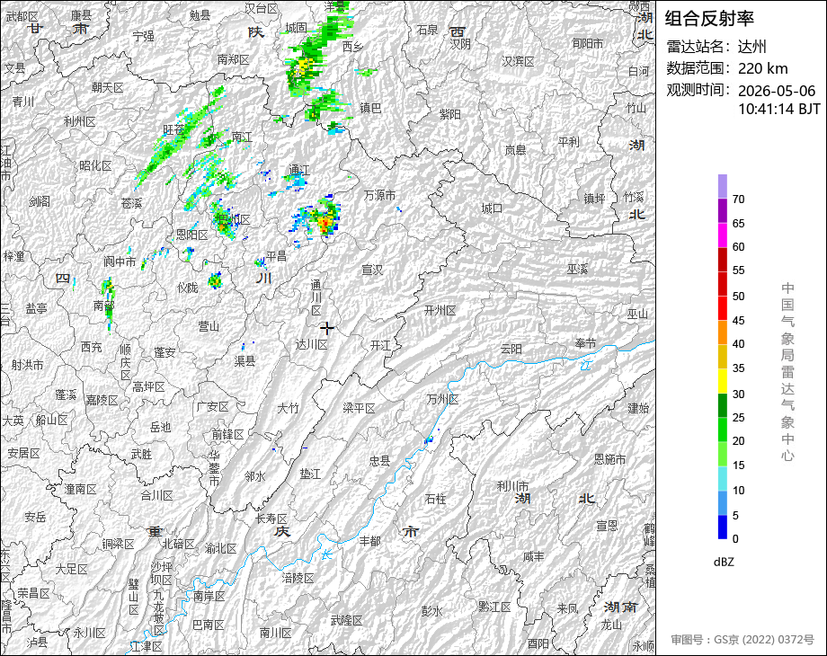Click the 开江 county label

[380, 345]
